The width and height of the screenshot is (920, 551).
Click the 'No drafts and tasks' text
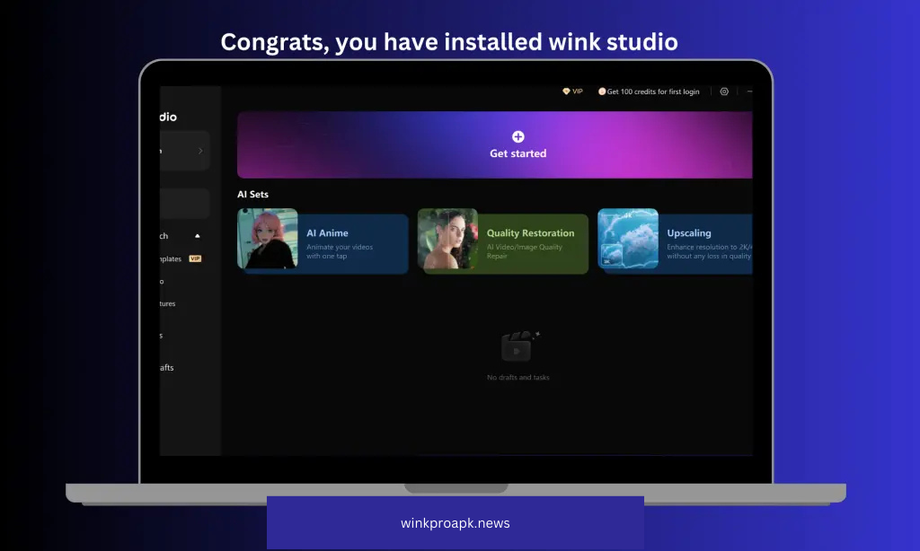[518, 378]
